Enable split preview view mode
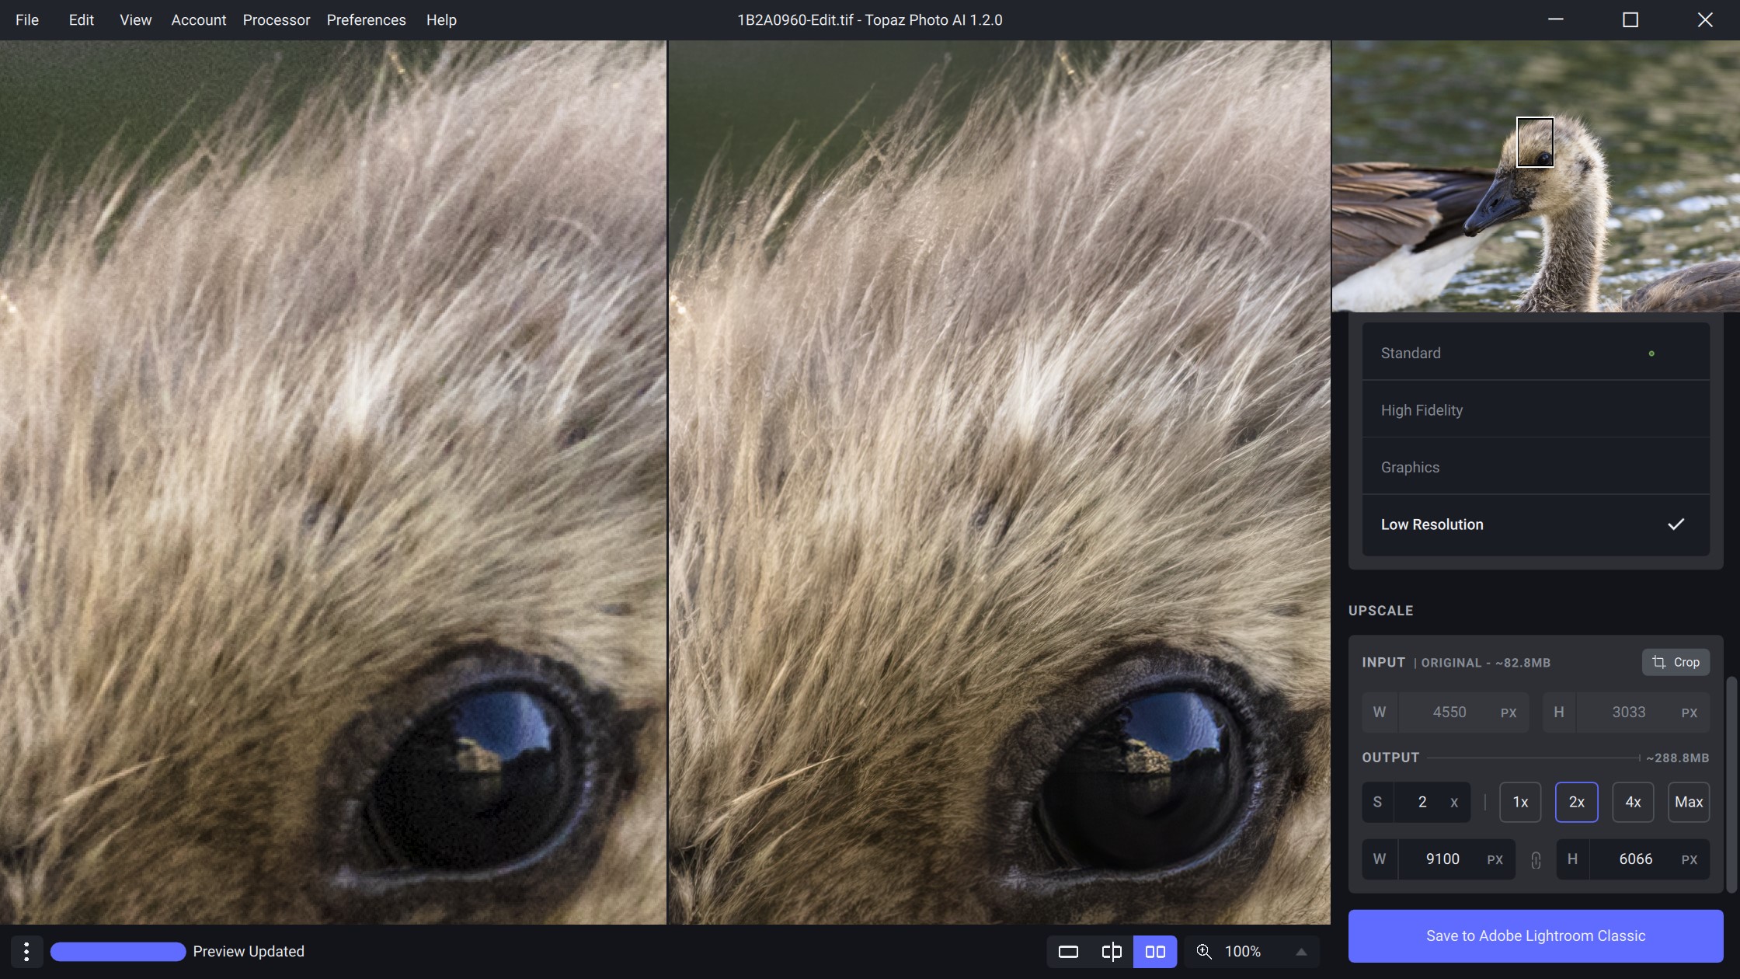The width and height of the screenshot is (1740, 979). (x=1111, y=950)
